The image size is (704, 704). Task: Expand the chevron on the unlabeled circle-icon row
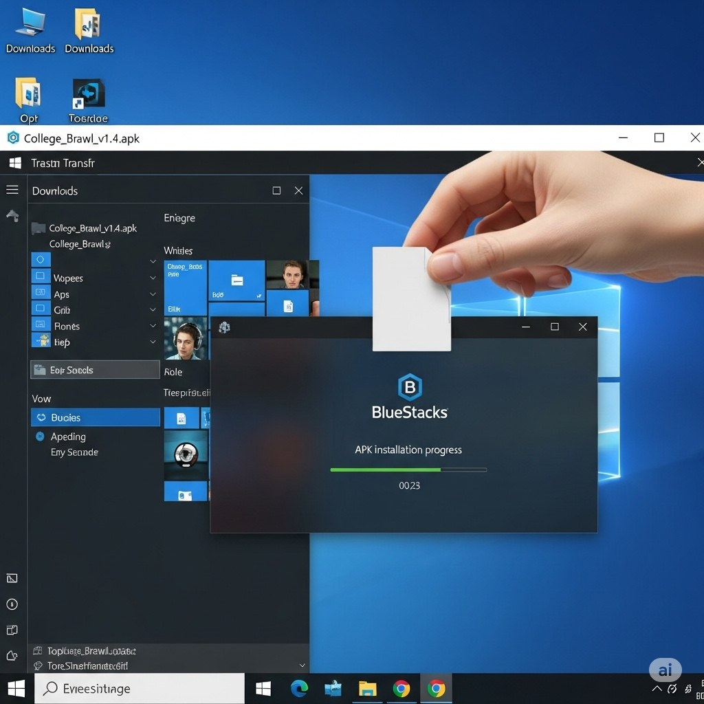click(x=153, y=261)
